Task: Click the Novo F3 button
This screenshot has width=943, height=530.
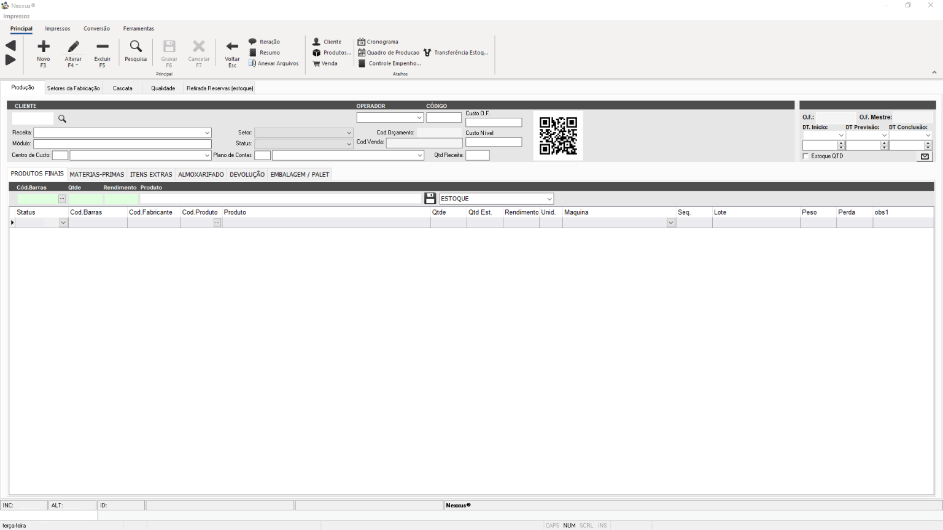Action: [43, 52]
